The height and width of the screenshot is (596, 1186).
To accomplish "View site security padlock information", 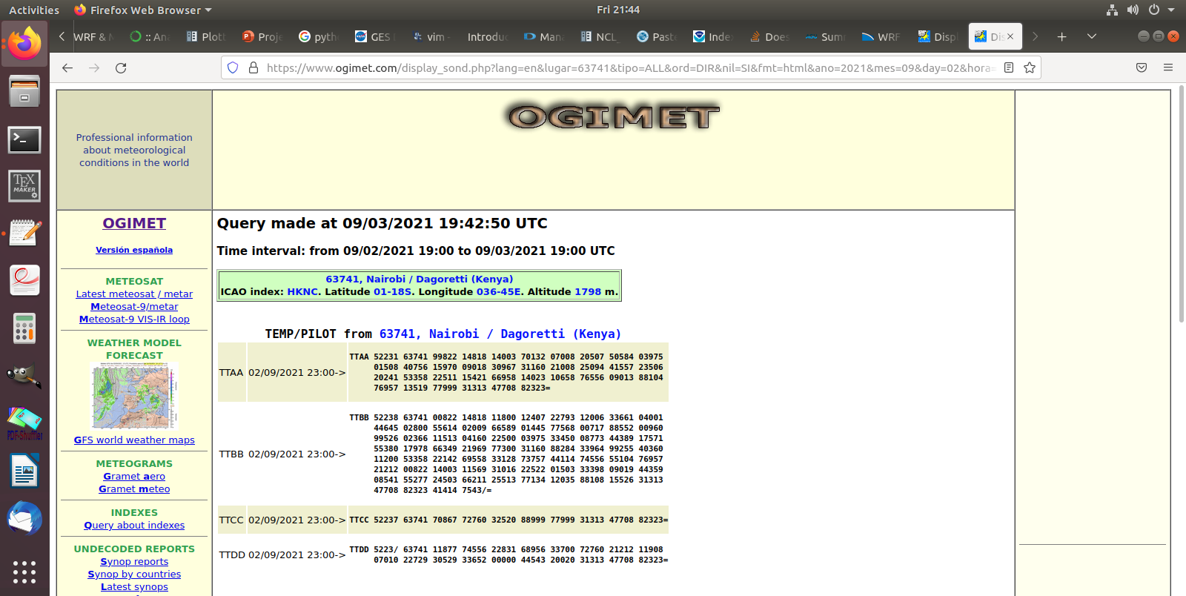I will (x=254, y=67).
